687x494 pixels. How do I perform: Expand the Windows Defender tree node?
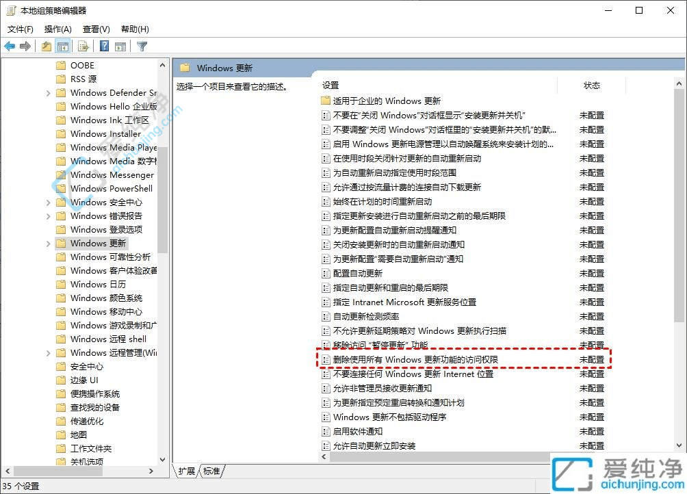pyautogui.click(x=47, y=92)
